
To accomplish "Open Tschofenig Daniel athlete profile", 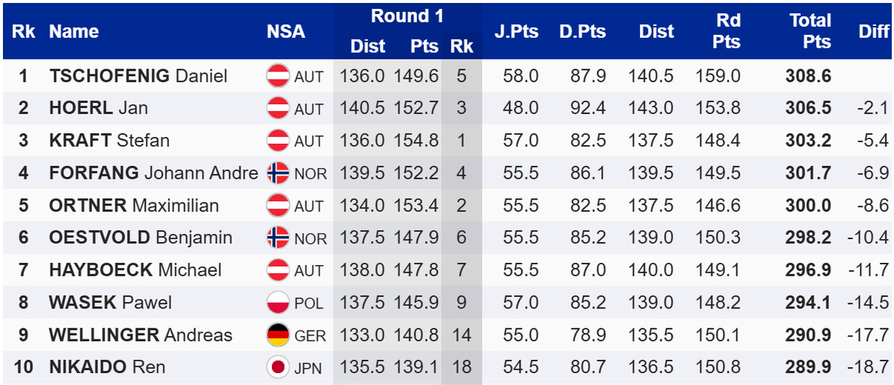I will coord(138,76).
